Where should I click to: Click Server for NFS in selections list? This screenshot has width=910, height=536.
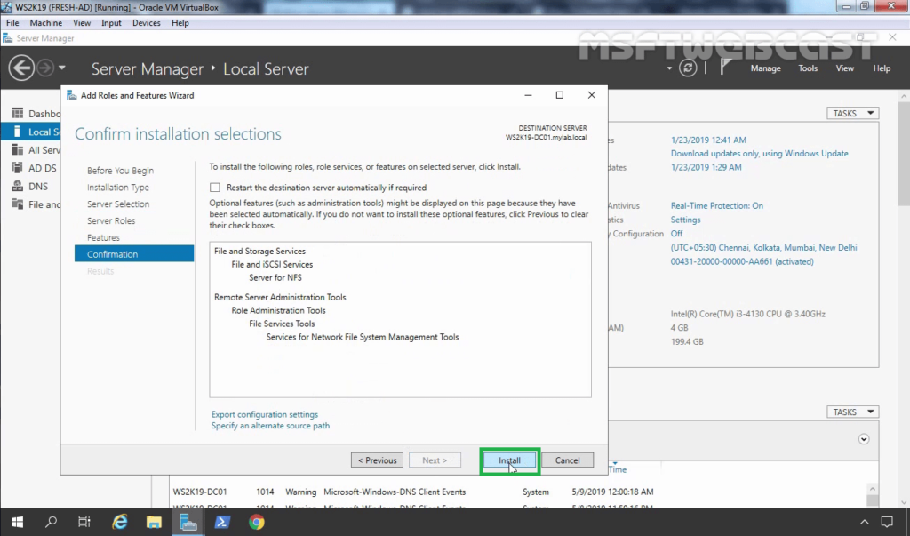[x=275, y=277]
